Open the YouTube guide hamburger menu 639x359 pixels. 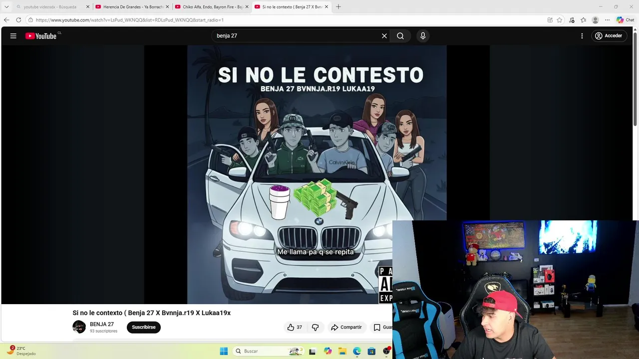[13, 36]
